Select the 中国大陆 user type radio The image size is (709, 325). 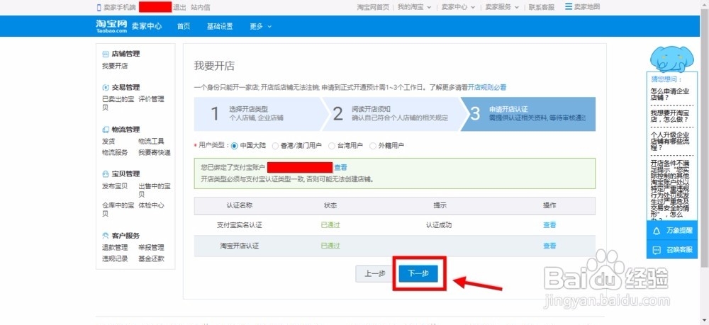tap(234, 146)
